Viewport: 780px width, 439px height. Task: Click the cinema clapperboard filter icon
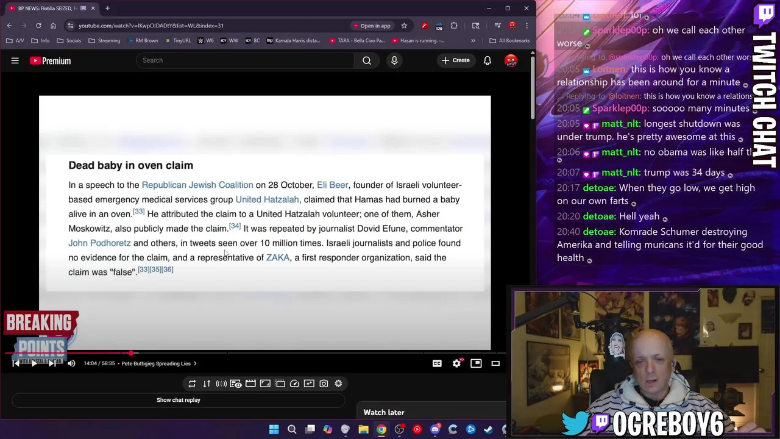(250, 384)
